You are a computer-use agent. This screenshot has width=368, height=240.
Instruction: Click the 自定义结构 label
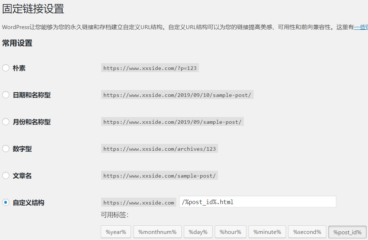(x=28, y=203)
